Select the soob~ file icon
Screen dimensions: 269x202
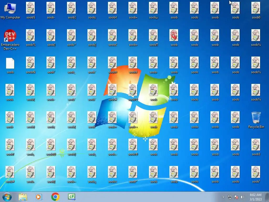click(x=71, y=172)
